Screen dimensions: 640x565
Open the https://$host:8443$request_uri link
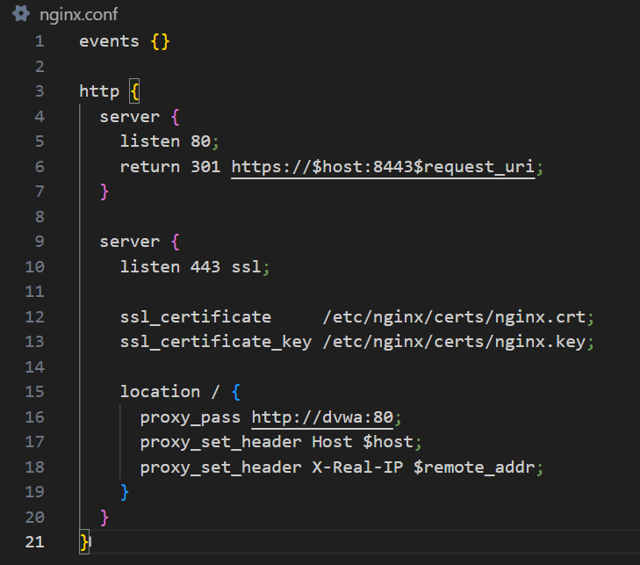pyautogui.click(x=383, y=167)
